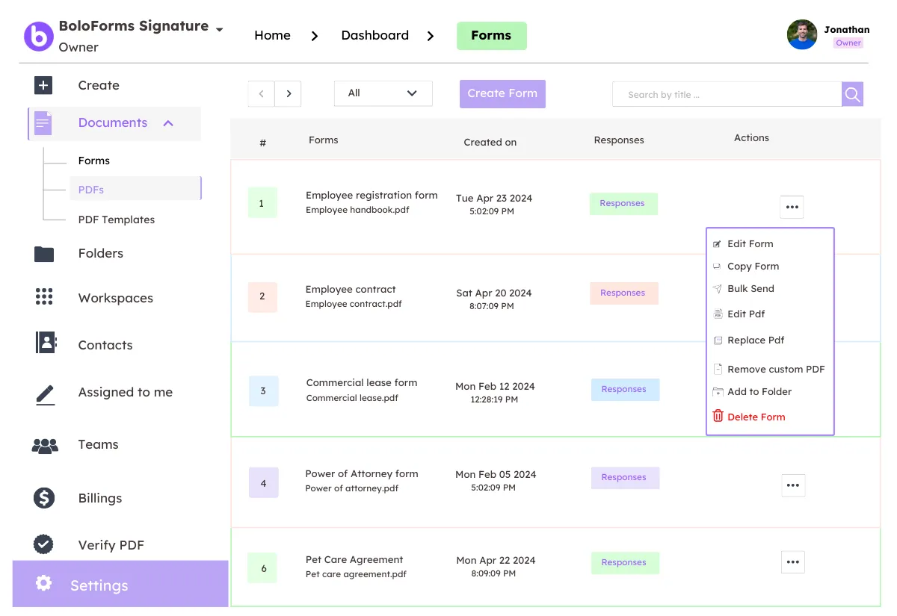Open PDF Templates in the Documents tree
Screen dimensions: 897x616
117,220
